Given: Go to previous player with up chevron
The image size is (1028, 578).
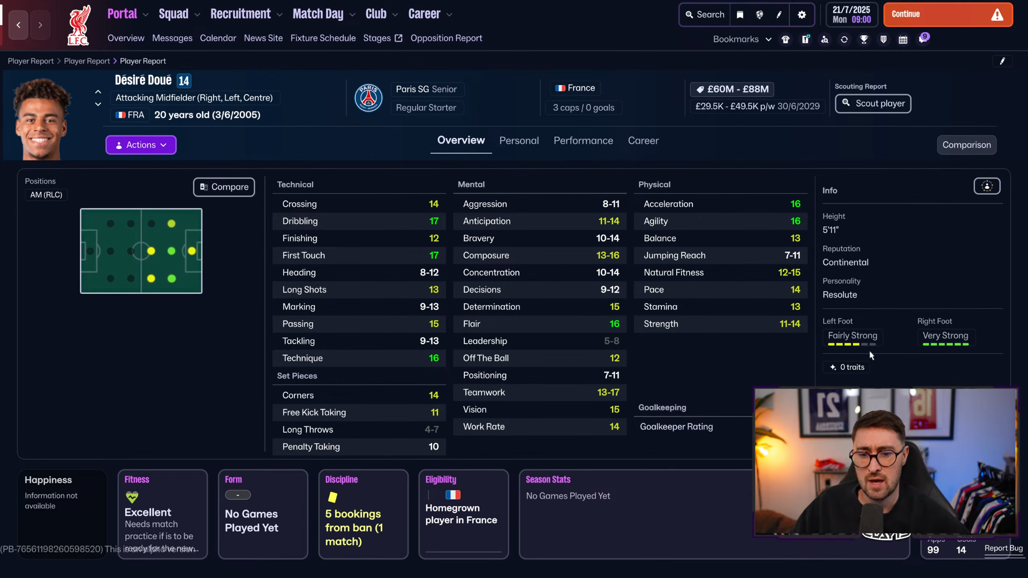Looking at the screenshot, I should pyautogui.click(x=98, y=92).
